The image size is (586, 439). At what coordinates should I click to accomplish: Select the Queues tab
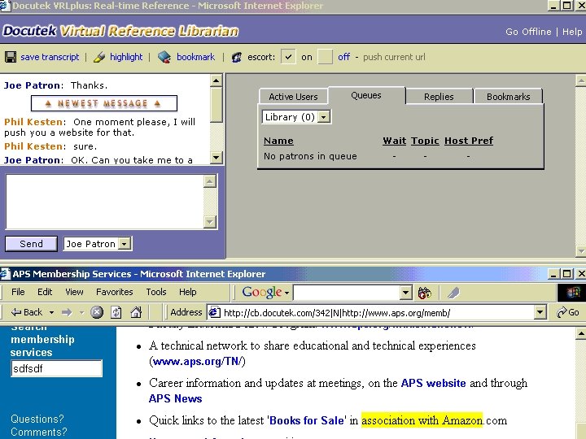(x=366, y=96)
